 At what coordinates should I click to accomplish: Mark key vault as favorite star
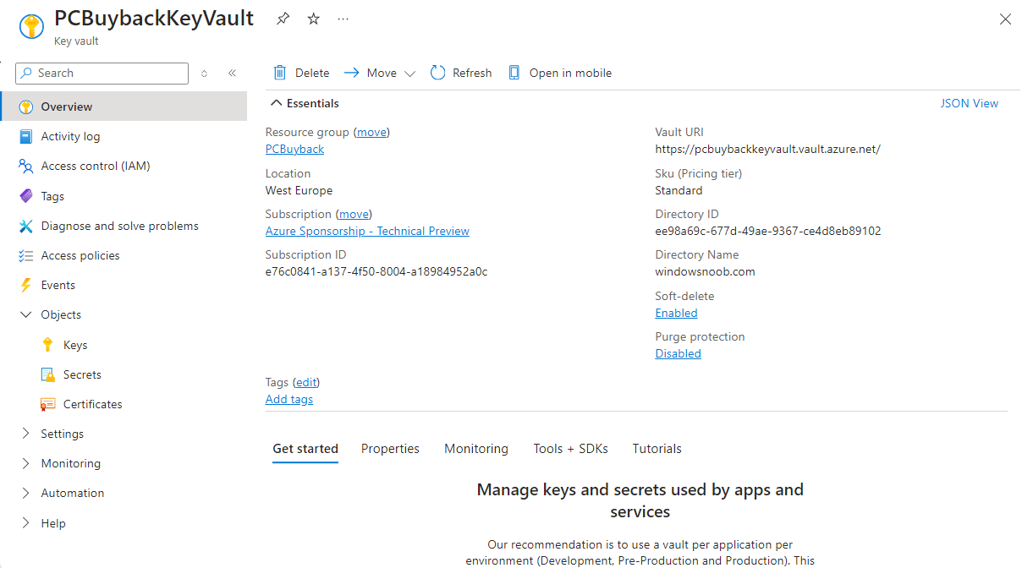pyautogui.click(x=313, y=19)
